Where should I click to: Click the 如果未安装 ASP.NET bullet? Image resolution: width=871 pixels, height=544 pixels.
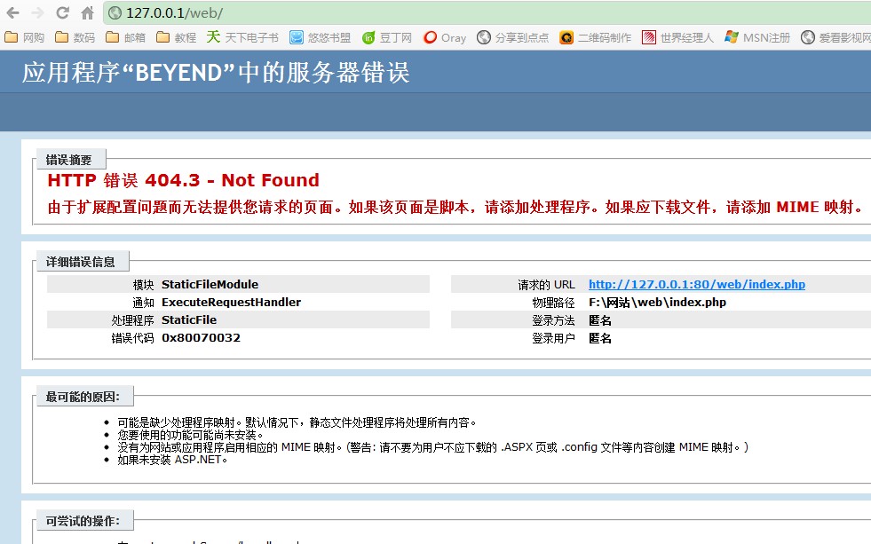point(172,460)
